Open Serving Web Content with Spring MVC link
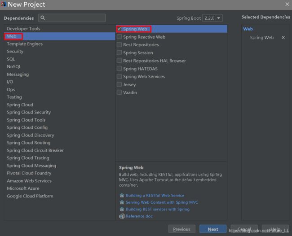Screen dimensions: 292x236 tap(162, 202)
